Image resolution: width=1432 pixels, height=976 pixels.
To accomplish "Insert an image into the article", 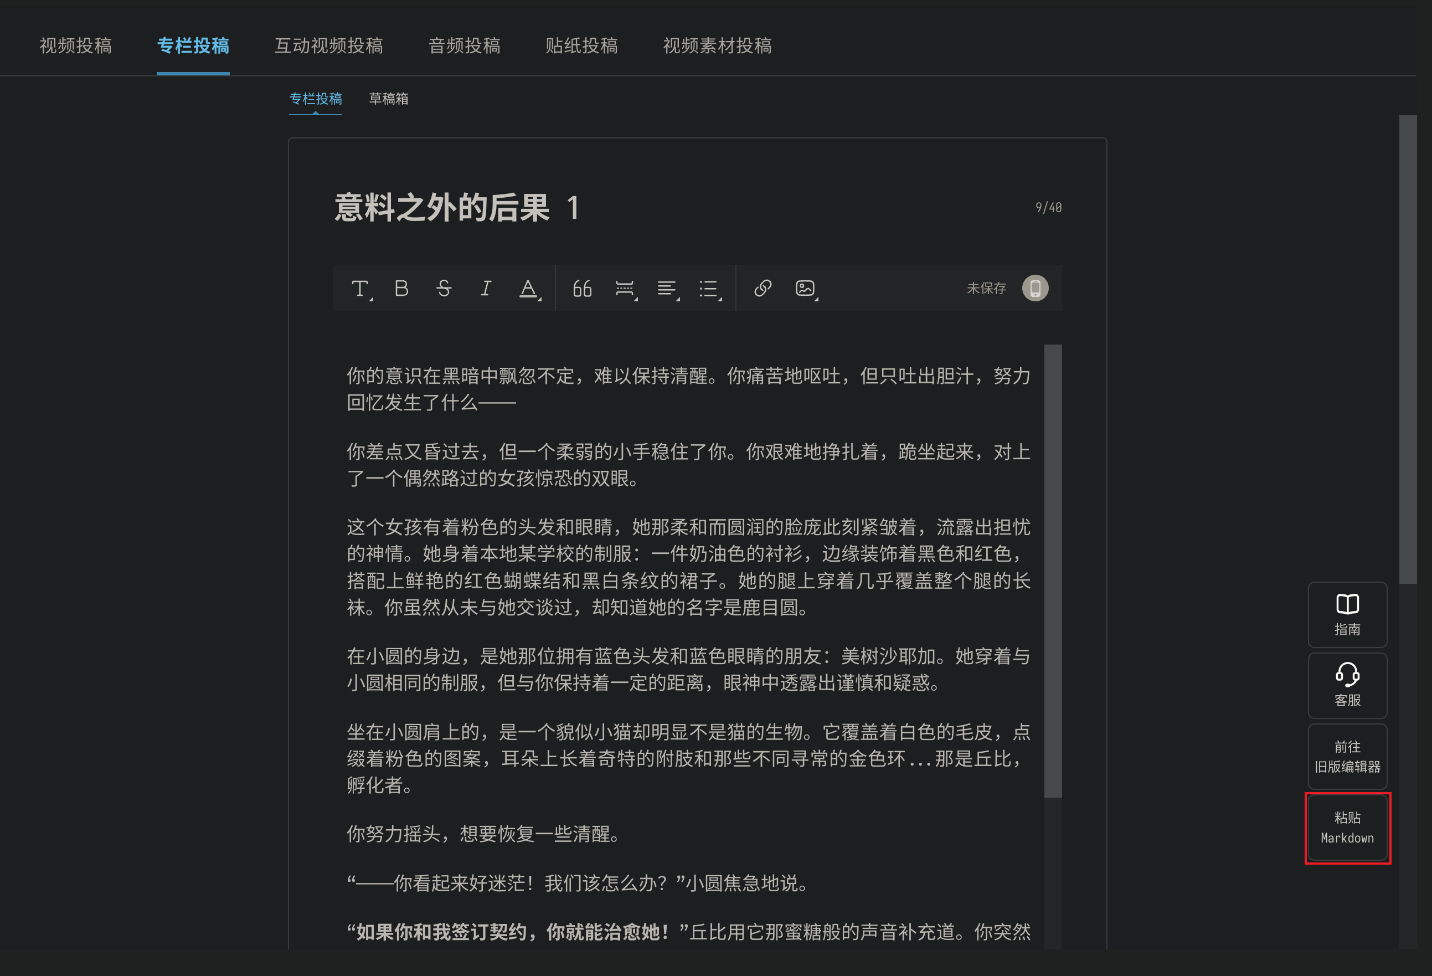I will (805, 288).
